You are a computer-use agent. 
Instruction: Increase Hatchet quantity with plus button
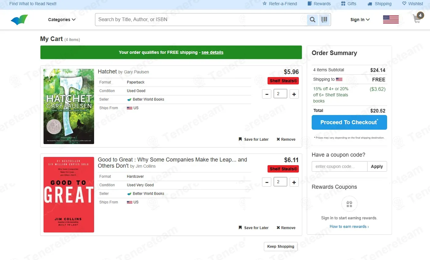pos(294,94)
